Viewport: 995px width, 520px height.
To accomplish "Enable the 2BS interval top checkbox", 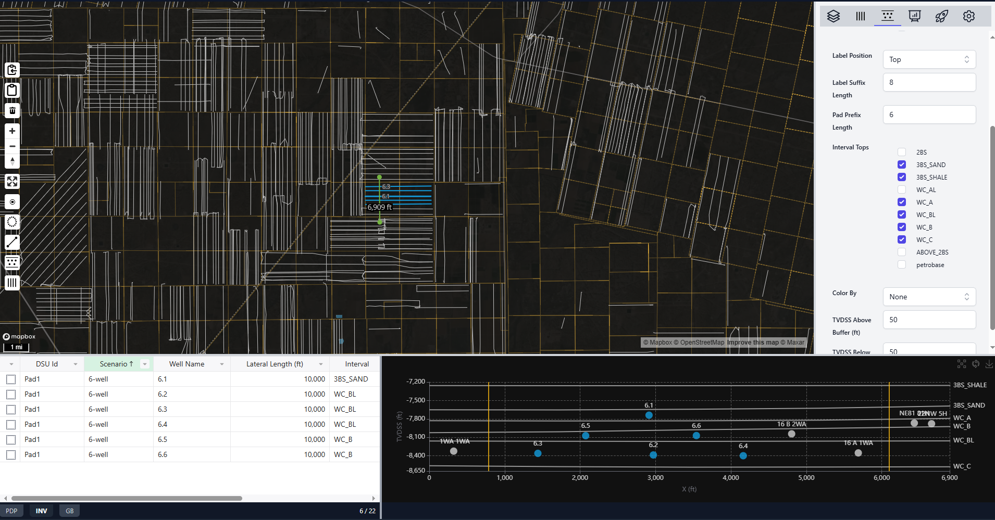I will click(x=902, y=152).
